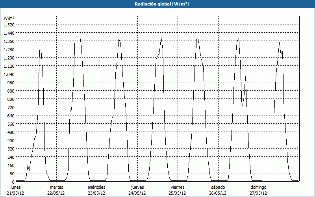315x197 pixels.
Task: Click the W/m² unit label above the axis
Action: pyautogui.click(x=8, y=18)
